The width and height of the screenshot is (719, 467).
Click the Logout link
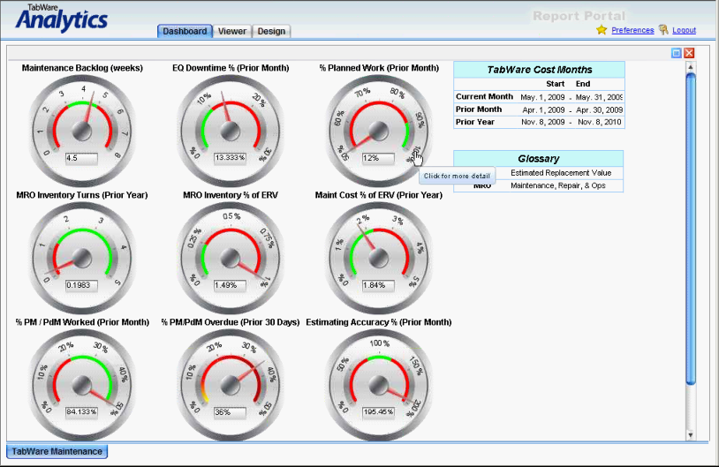click(684, 30)
